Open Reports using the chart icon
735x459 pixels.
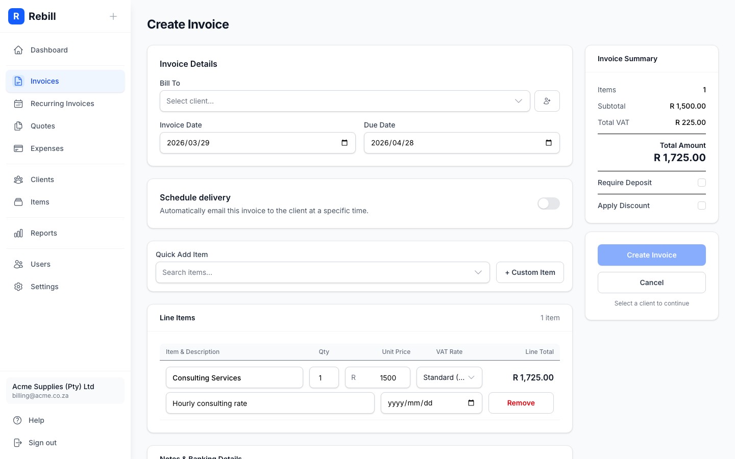coord(18,233)
